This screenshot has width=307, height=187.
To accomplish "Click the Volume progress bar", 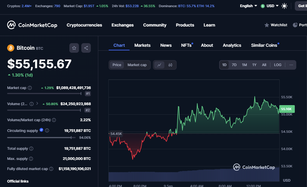I will [44, 110].
